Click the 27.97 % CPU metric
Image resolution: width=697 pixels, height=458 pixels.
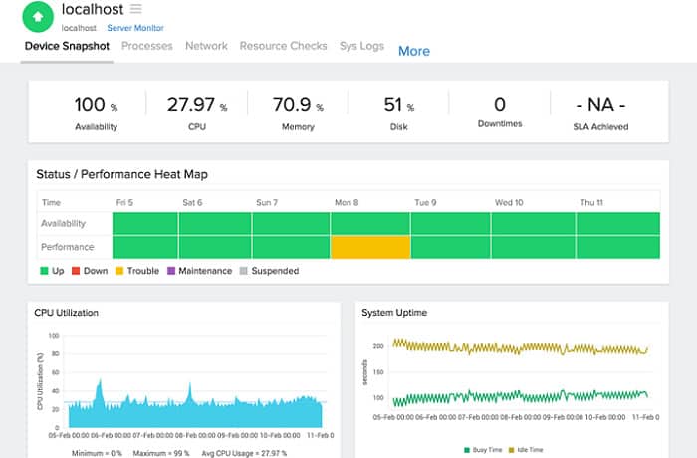[197, 113]
